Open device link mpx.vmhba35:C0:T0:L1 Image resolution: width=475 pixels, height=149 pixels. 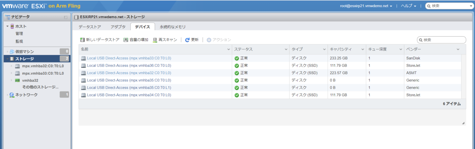[129, 87]
